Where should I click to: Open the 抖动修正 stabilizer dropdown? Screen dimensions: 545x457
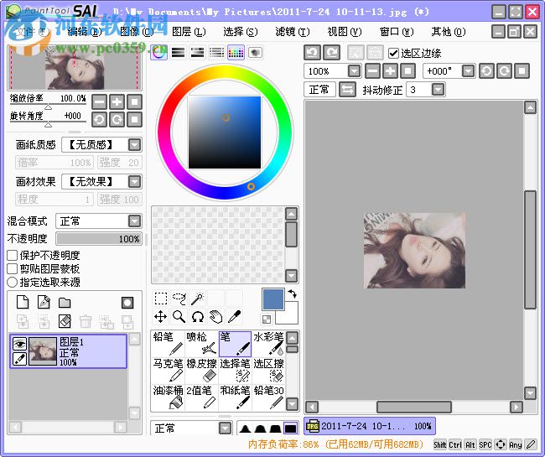pyautogui.click(x=438, y=90)
